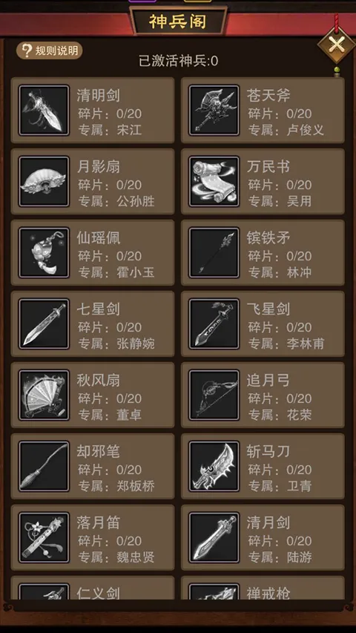Tap the 仁义剑 entry at bottom
This screenshot has height=633, width=356.
point(93,588)
